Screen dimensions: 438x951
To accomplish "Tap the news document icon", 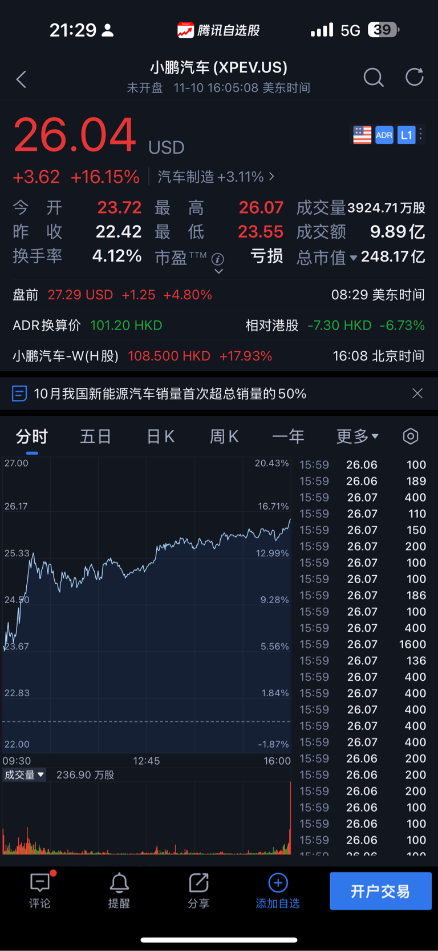I will (x=19, y=394).
